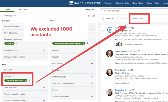
Task: Add another company headcount range
Action: click(17, 43)
